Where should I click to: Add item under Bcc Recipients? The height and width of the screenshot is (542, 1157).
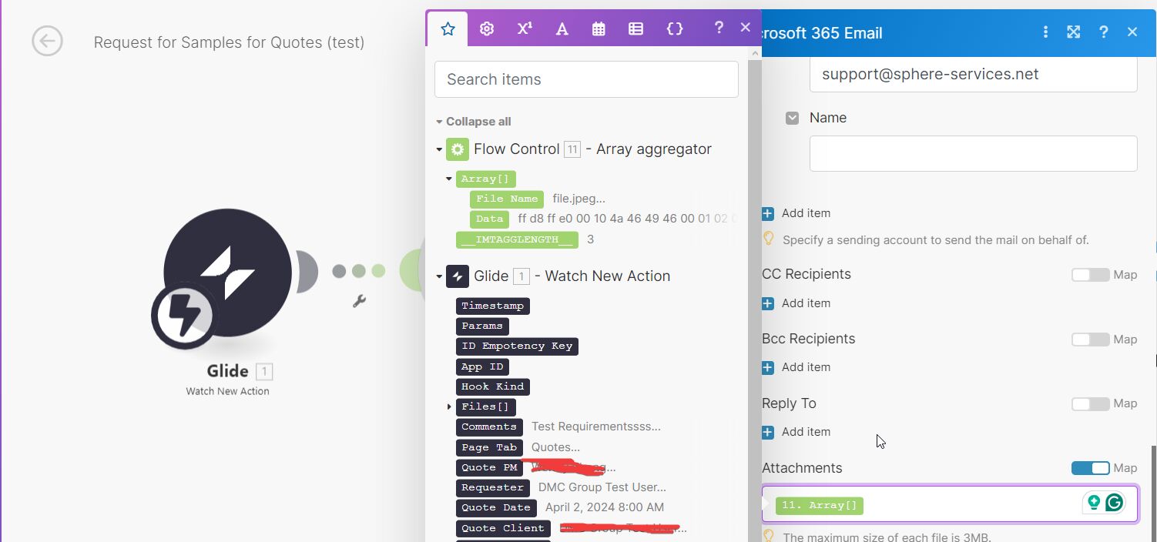coord(796,367)
